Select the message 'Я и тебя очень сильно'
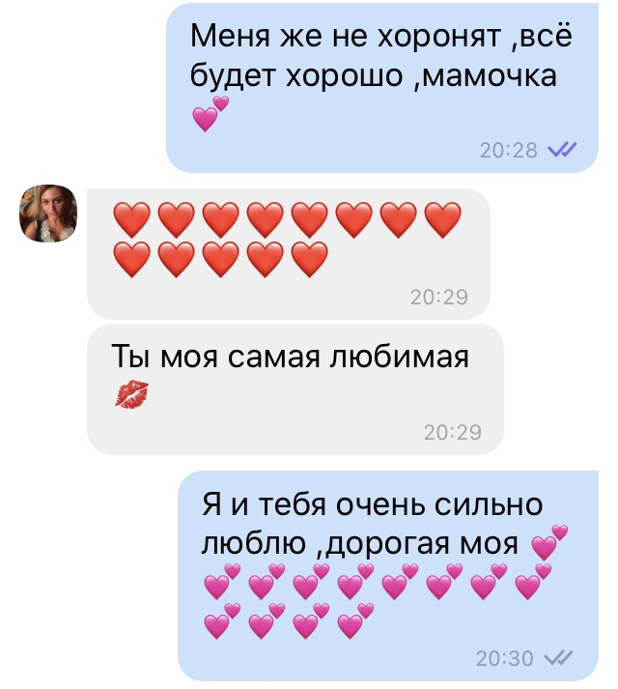The height and width of the screenshot is (689, 618). [x=388, y=576]
